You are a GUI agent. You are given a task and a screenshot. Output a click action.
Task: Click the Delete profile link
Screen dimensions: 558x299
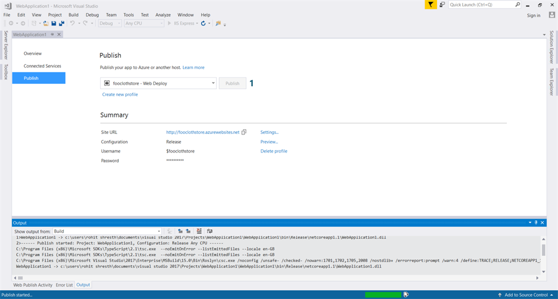(x=274, y=151)
